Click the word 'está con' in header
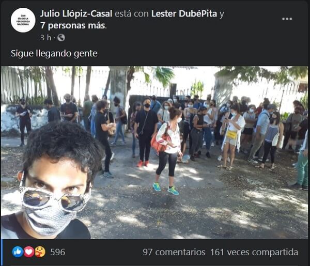 (131, 13)
